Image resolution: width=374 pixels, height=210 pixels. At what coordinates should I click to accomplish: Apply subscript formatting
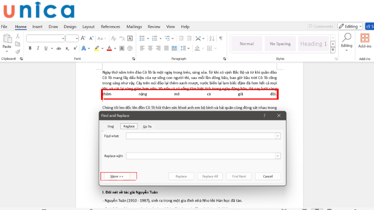[67, 49]
